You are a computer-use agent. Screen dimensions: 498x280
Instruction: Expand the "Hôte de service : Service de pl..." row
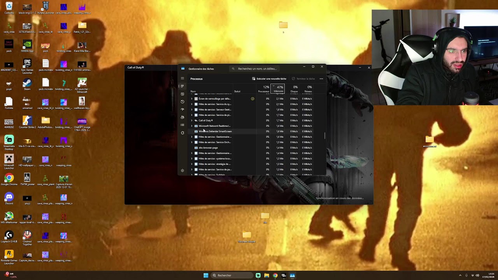pyautogui.click(x=191, y=115)
